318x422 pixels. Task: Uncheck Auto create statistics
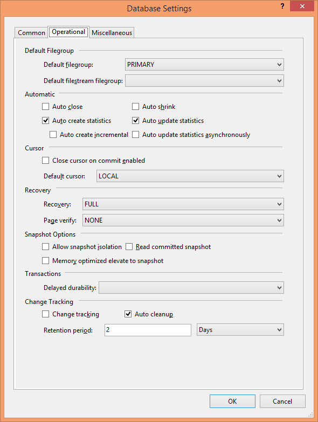point(45,121)
